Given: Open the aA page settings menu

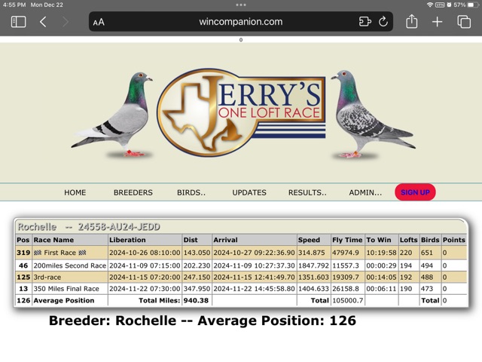Looking at the screenshot, I should pyautogui.click(x=99, y=22).
